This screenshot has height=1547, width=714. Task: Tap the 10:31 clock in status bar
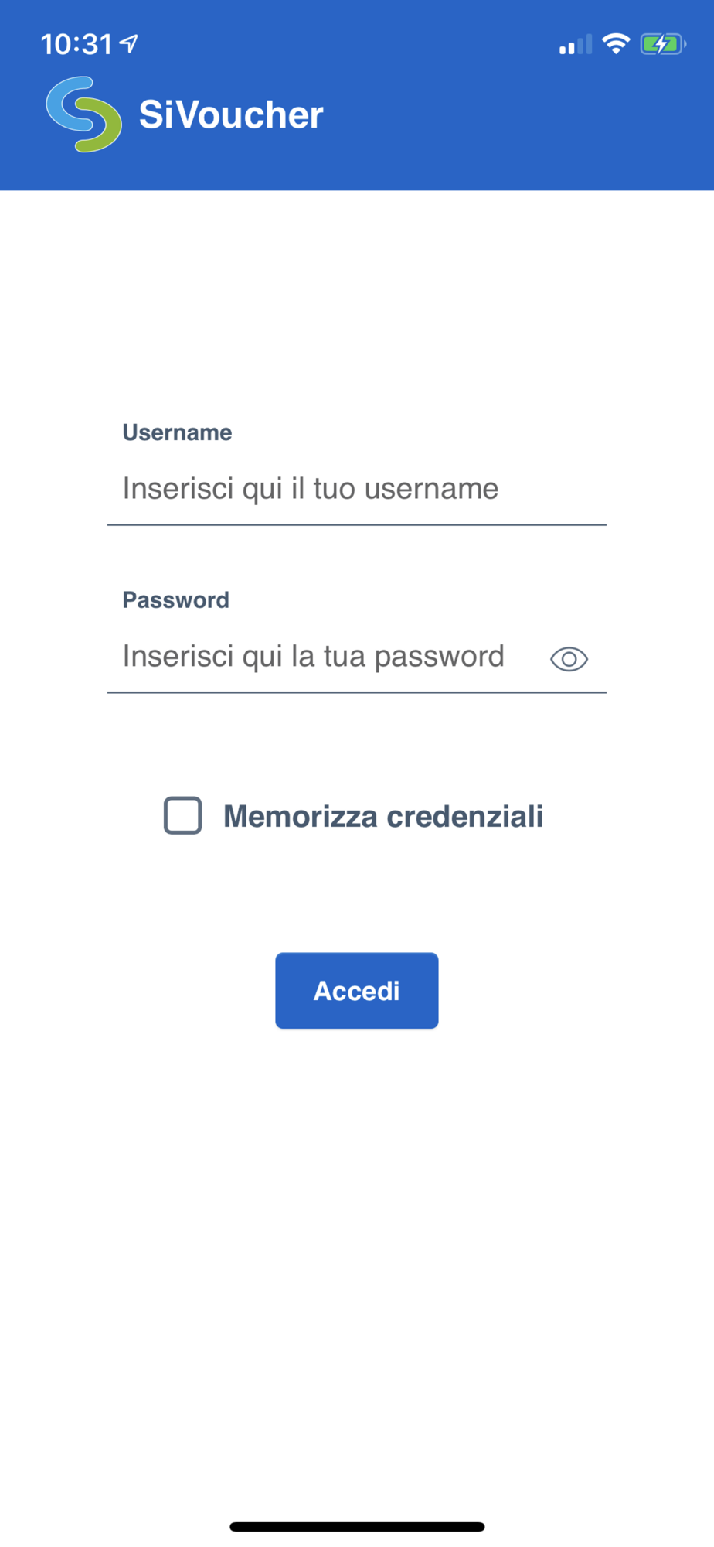point(76,44)
